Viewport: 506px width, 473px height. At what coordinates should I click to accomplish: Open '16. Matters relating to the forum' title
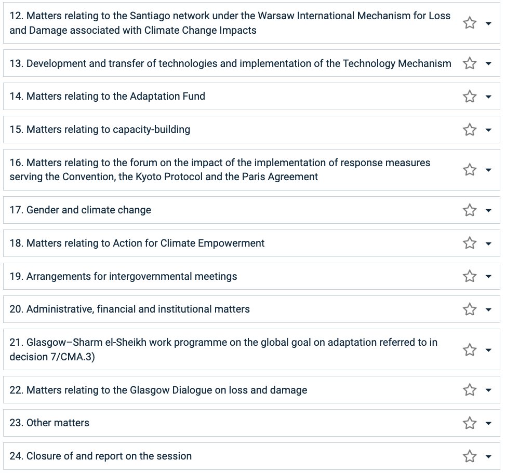pos(220,170)
